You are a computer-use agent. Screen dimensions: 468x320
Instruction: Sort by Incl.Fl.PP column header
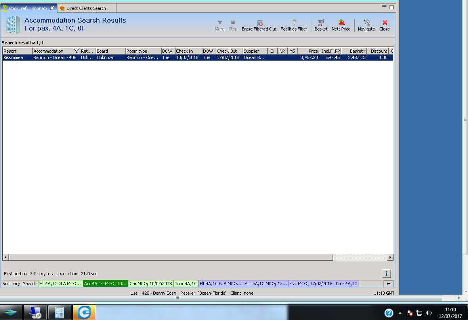330,51
